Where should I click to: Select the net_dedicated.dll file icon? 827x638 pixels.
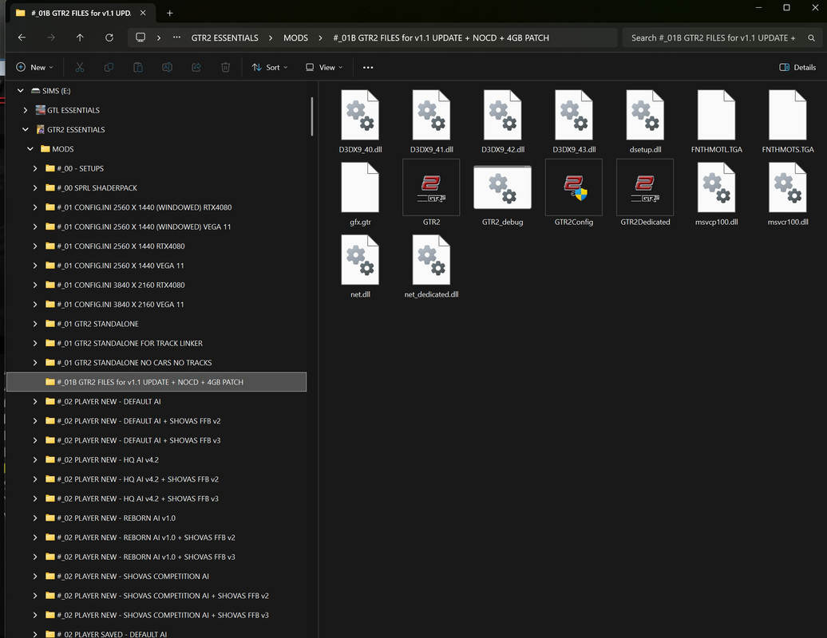[431, 260]
